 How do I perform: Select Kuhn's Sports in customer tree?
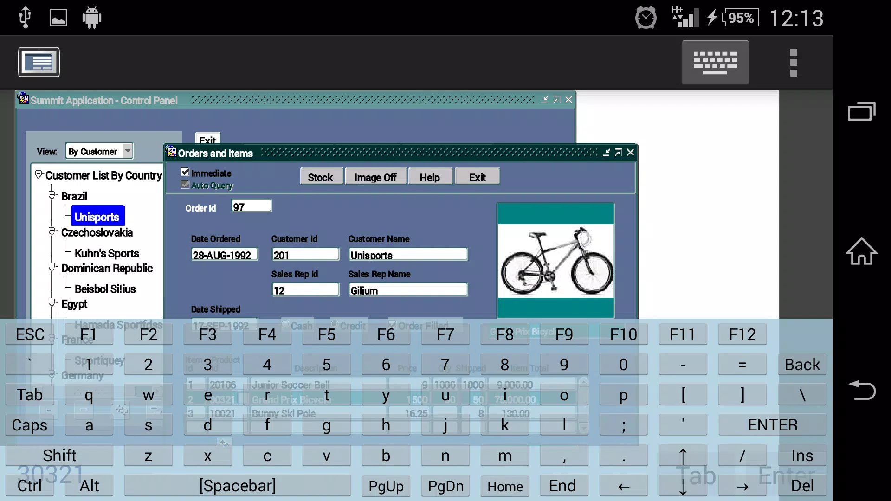click(x=107, y=253)
